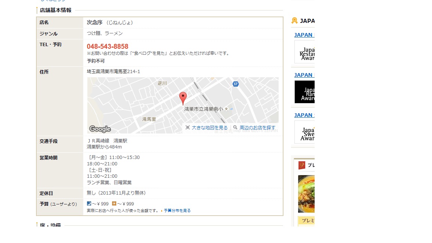This screenshot has height=243, width=432.
Task: Click the magnifier icon for nearby shops
Action: (x=235, y=127)
